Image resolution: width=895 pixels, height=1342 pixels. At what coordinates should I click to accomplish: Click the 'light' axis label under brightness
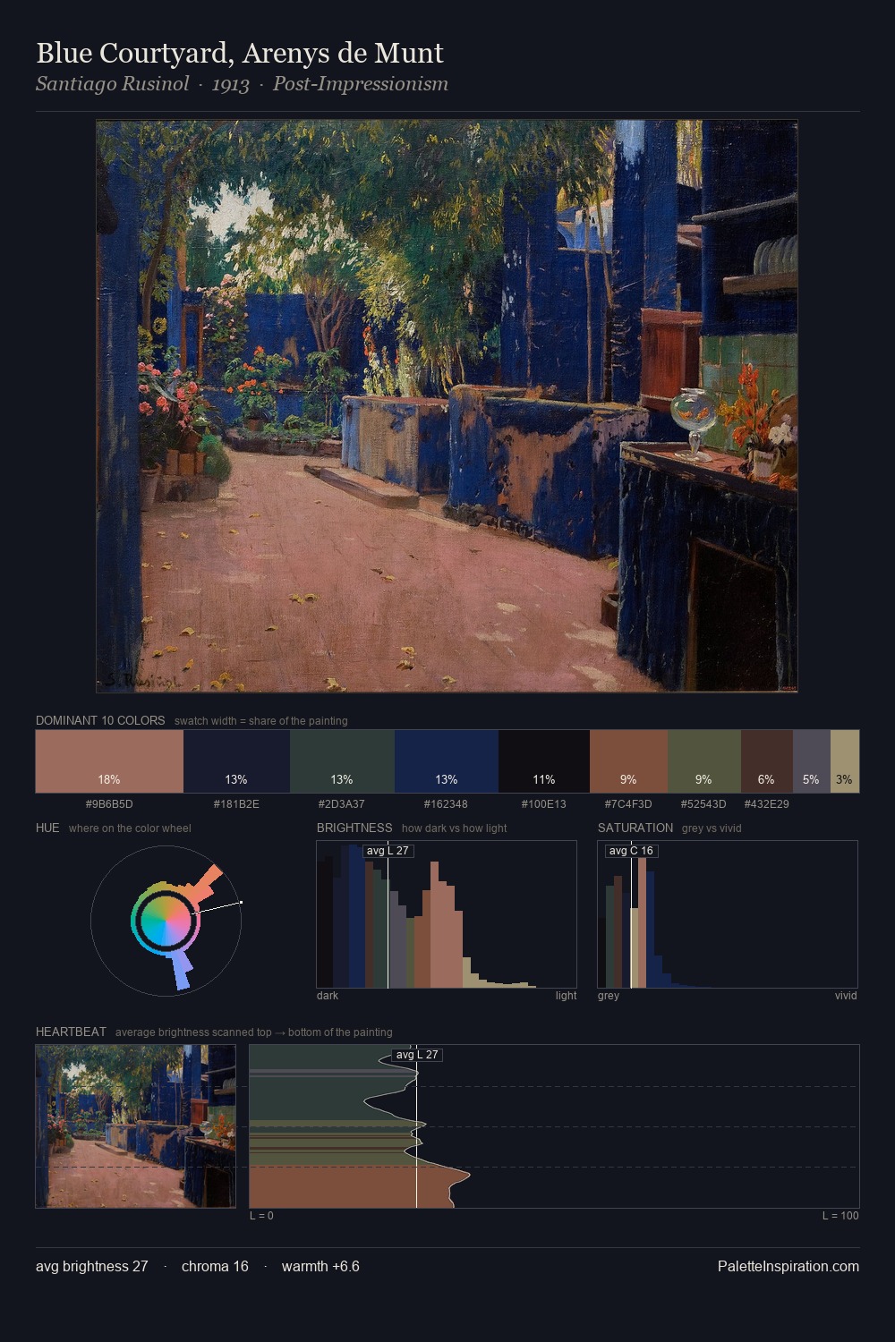(566, 996)
